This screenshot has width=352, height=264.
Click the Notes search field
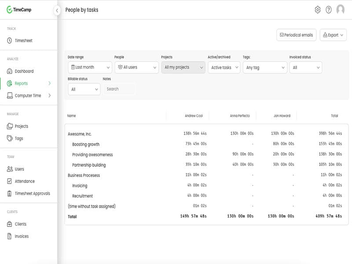tap(119, 89)
